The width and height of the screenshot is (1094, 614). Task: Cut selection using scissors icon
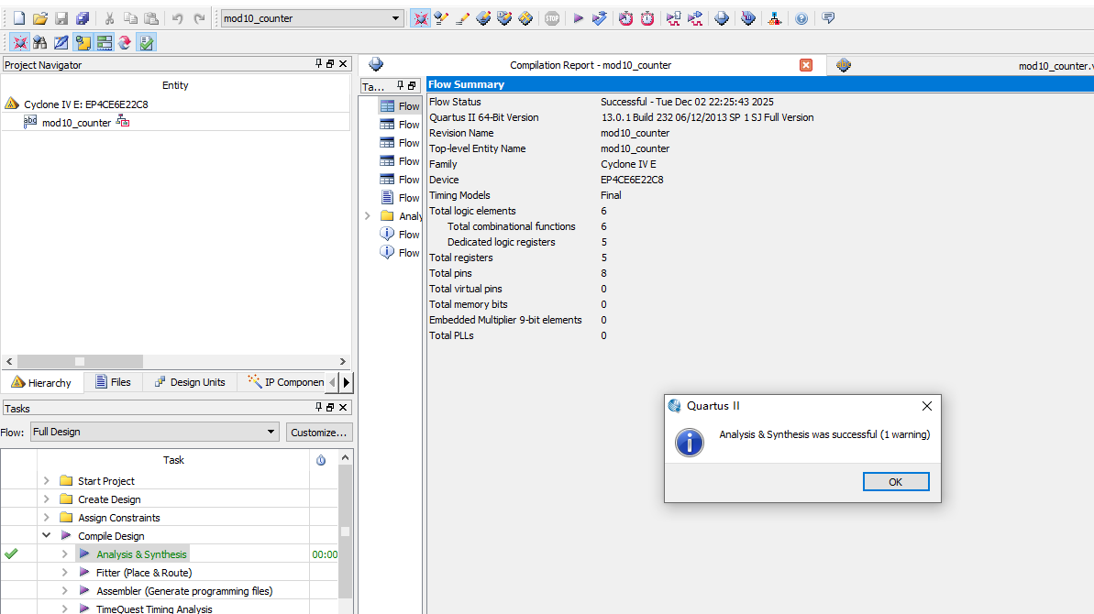click(109, 18)
